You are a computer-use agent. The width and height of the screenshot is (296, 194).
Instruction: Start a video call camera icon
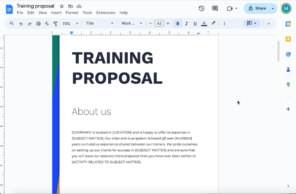tap(230, 9)
